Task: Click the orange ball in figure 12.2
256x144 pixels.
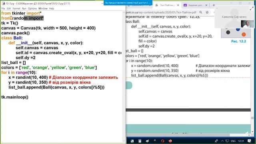Action: click(x=244, y=34)
